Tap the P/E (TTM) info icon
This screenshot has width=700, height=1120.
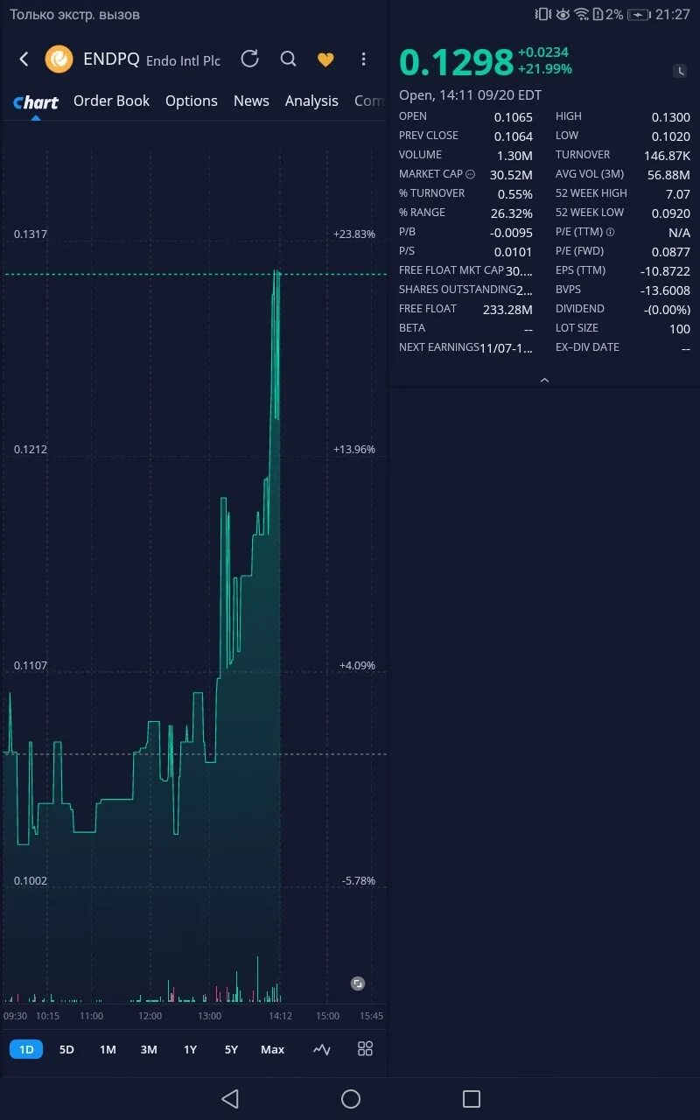[610, 233]
